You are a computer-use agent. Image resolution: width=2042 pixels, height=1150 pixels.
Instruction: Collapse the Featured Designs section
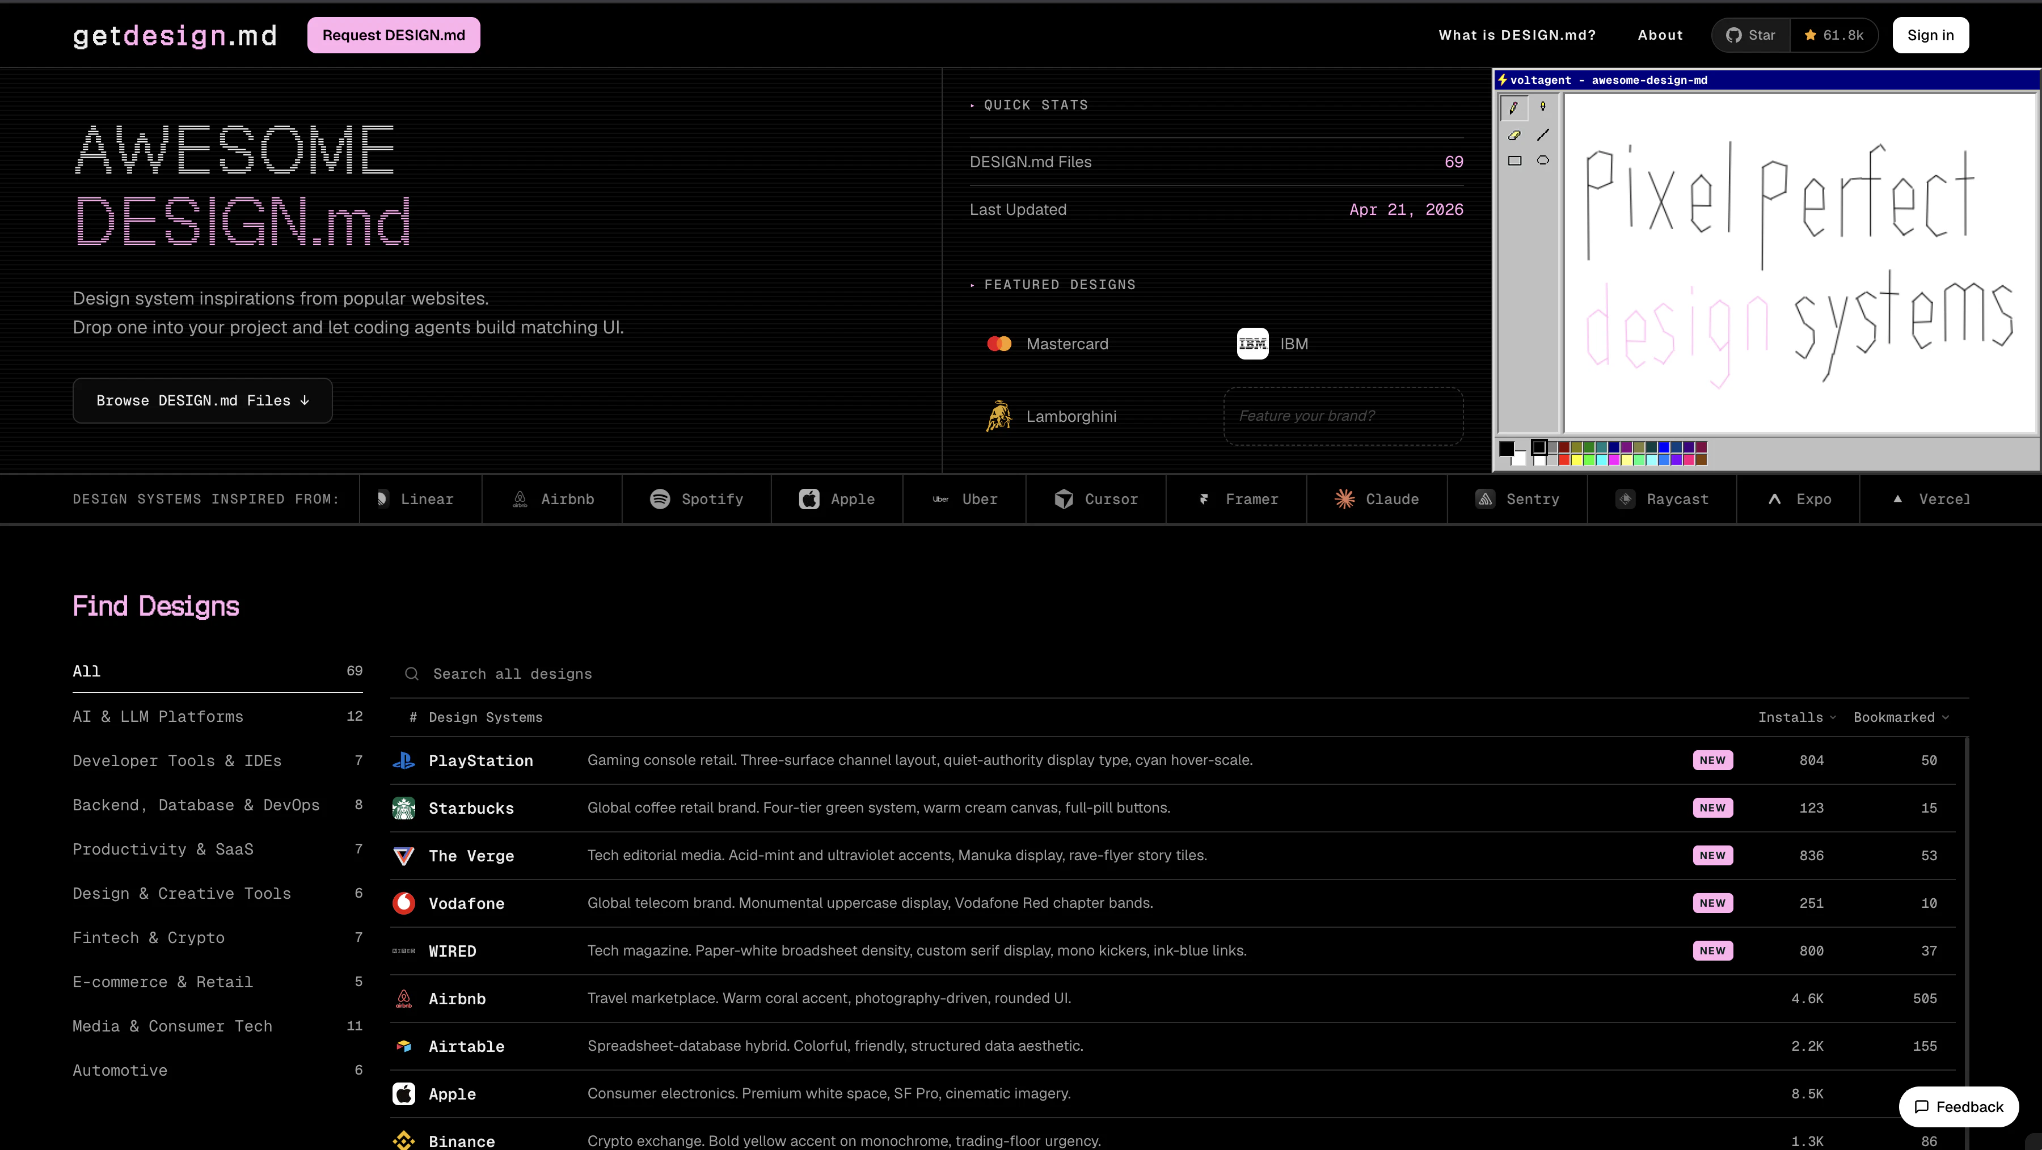[x=973, y=285]
